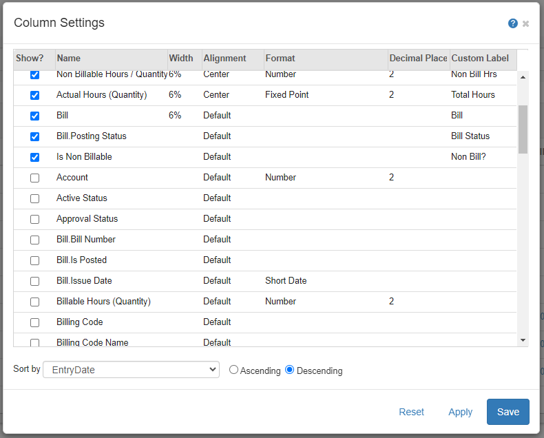Open the help icon in Column Settings
Image resolution: width=544 pixels, height=438 pixels.
tap(513, 23)
